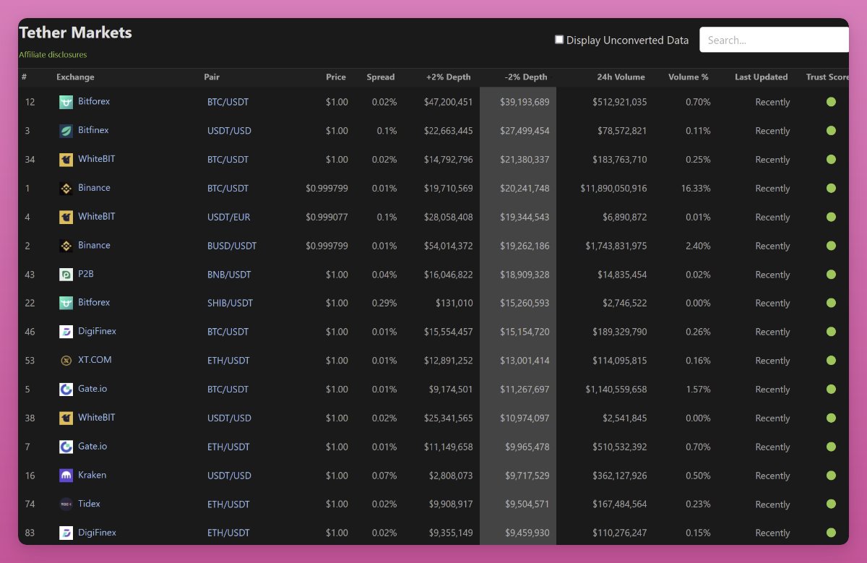Click the green trust score dot for Bitfinex
867x563 pixels.
coord(831,131)
